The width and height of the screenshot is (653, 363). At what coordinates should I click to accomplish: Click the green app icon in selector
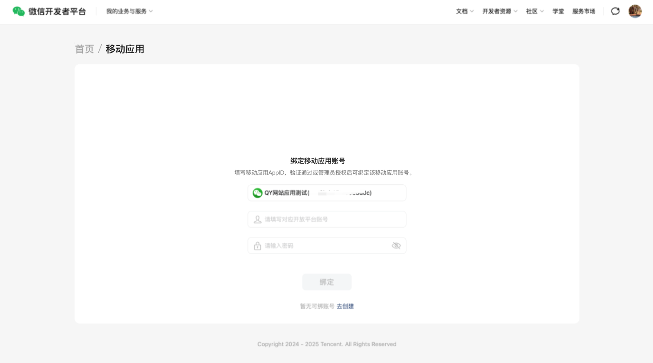pos(257,193)
